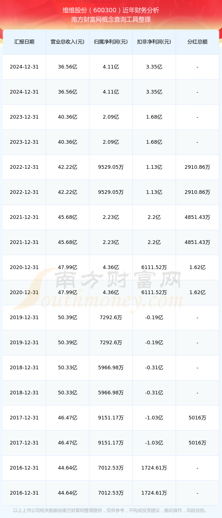The height and width of the screenshot is (518, 222).
Task: Select the second 5016万 dividend cell
Action: (197, 443)
